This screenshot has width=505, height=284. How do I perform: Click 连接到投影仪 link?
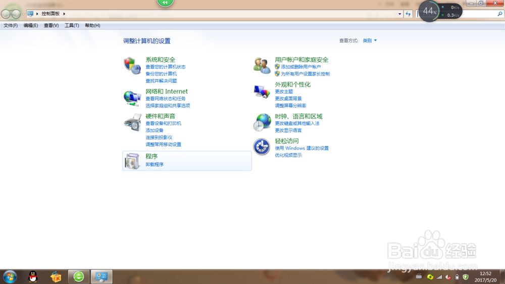coord(159,137)
